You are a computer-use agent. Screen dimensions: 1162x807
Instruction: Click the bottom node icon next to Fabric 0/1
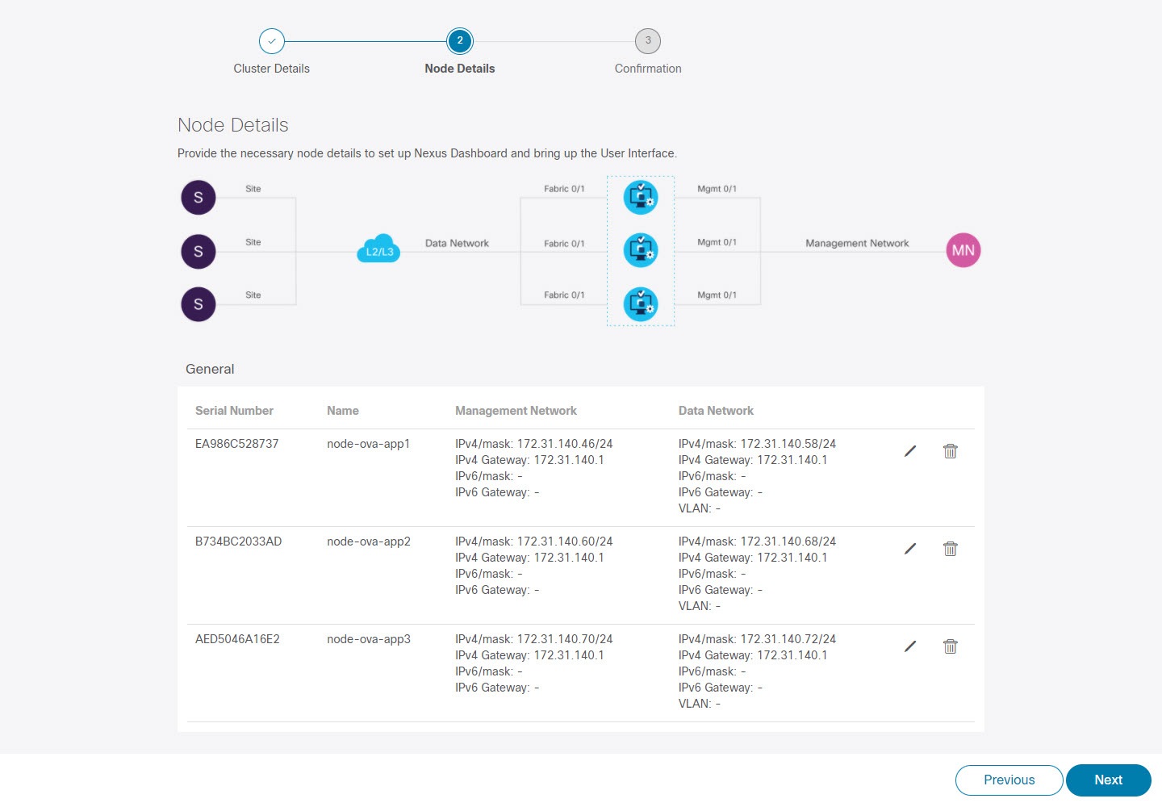pyautogui.click(x=640, y=304)
